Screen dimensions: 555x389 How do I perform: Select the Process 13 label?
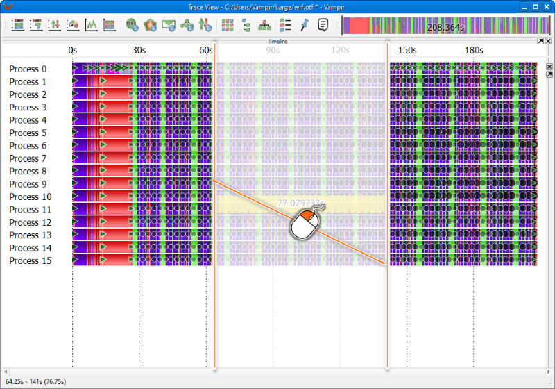pos(30,235)
